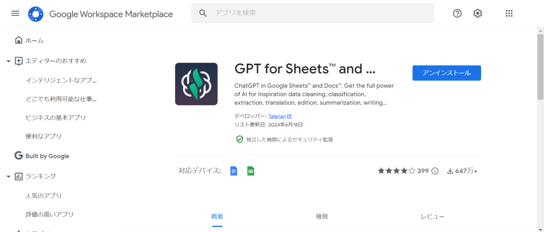Click the GPT for Sheets™ and ... title
The height and width of the screenshot is (232, 544).
click(305, 69)
